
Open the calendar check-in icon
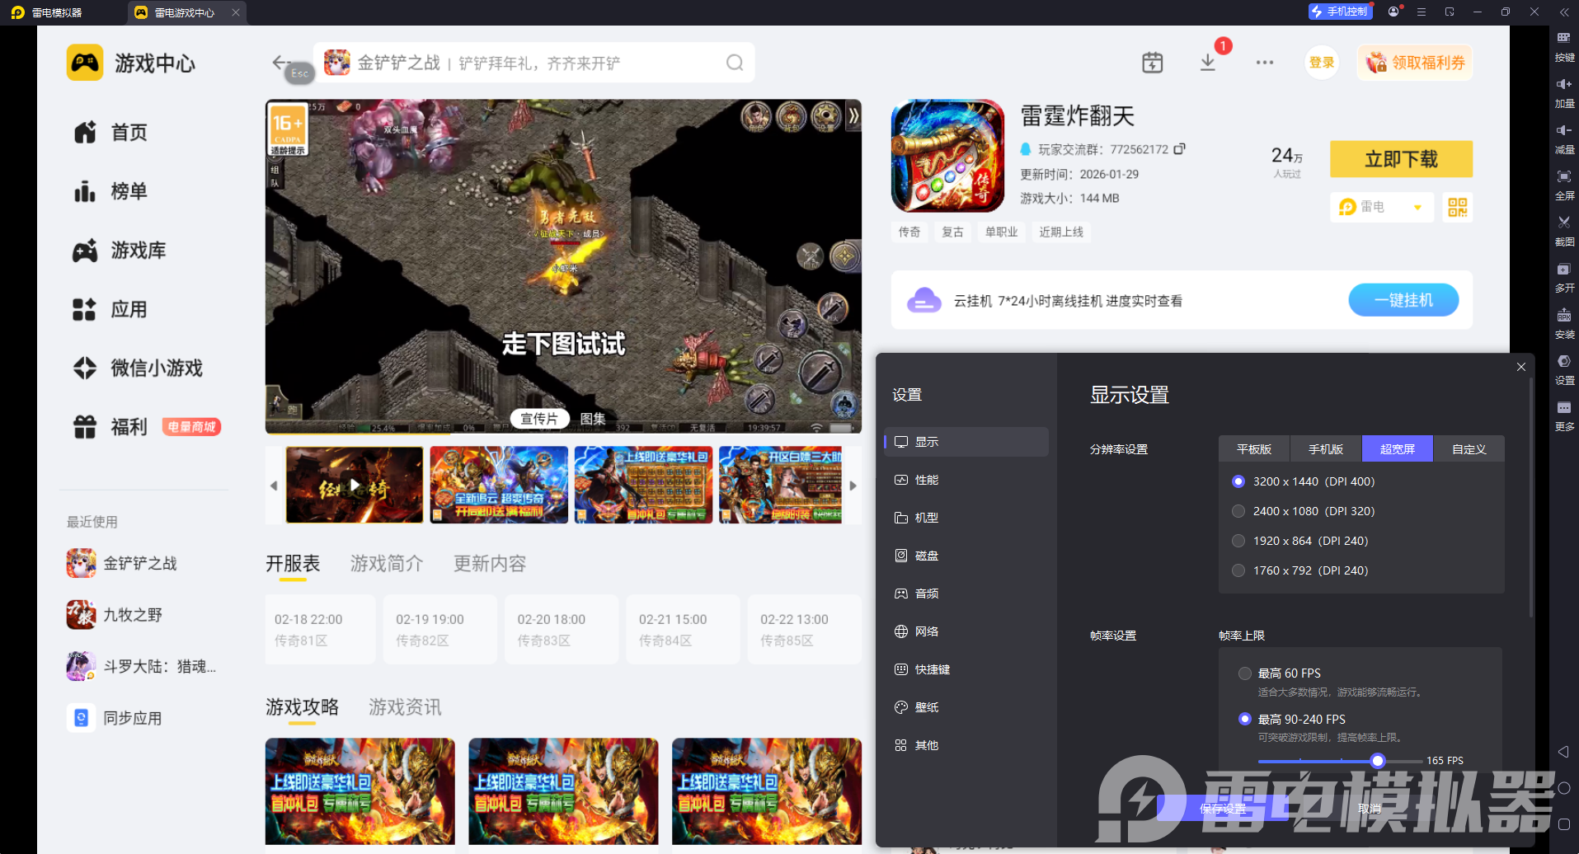point(1152,63)
